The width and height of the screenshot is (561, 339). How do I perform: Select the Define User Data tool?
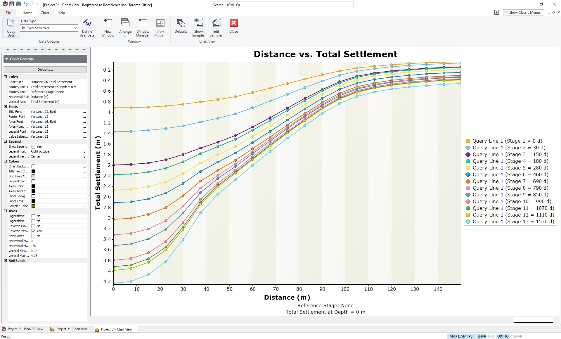[x=87, y=28]
